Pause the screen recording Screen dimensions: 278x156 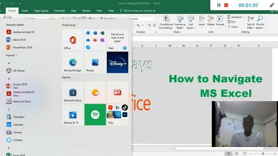pos(219,5)
